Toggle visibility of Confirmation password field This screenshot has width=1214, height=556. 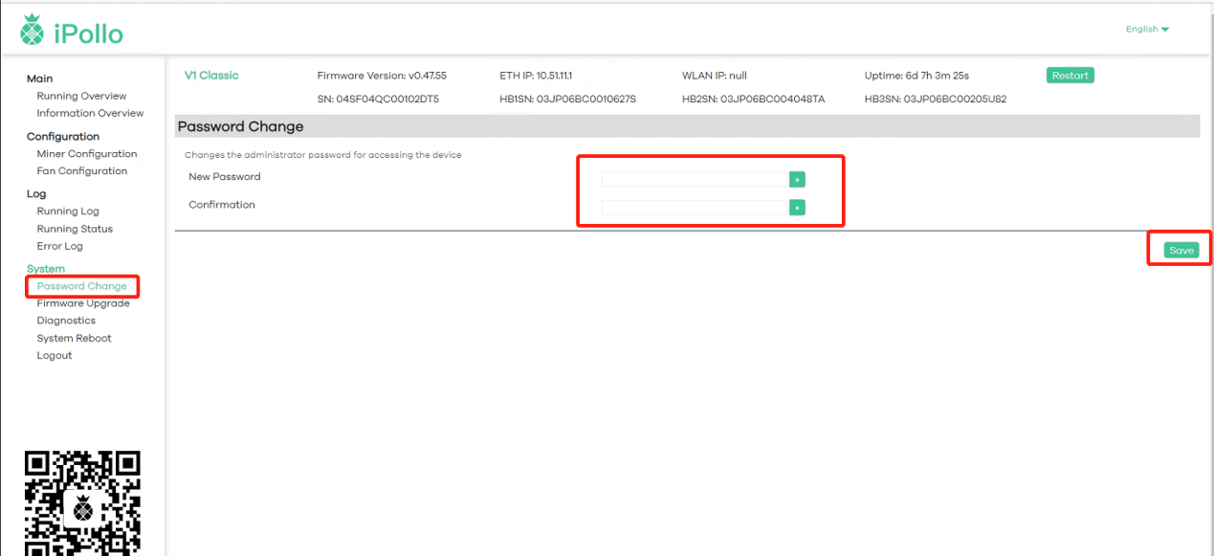click(x=797, y=208)
